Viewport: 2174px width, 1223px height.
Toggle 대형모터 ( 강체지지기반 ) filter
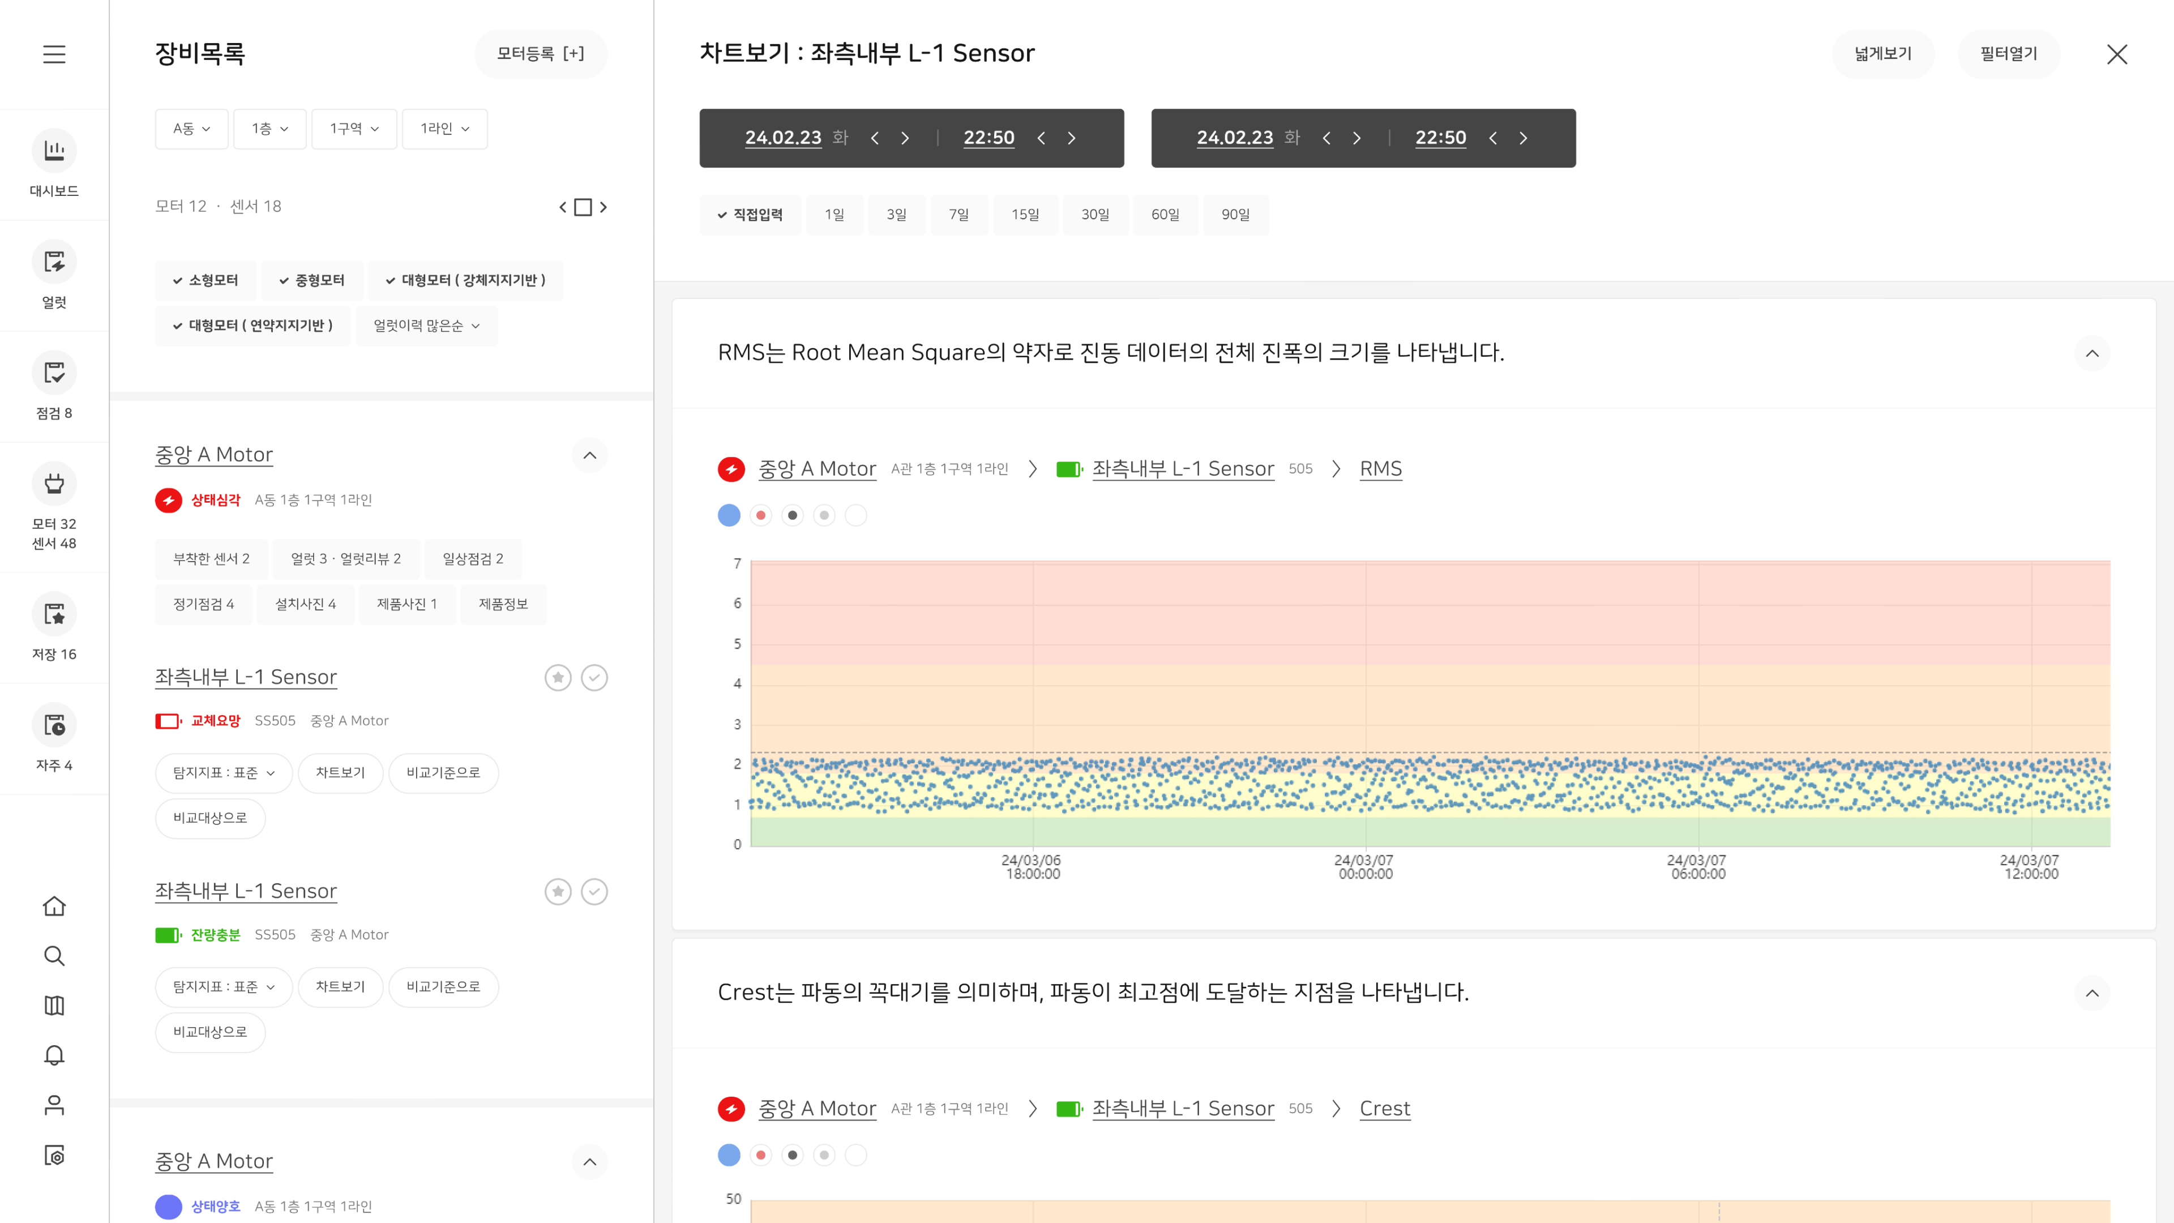(x=465, y=280)
